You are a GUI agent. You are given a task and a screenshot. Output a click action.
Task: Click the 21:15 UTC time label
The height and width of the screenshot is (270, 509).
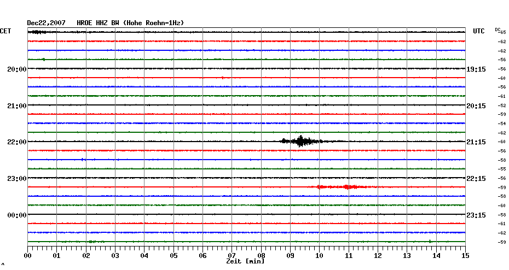click(x=476, y=142)
